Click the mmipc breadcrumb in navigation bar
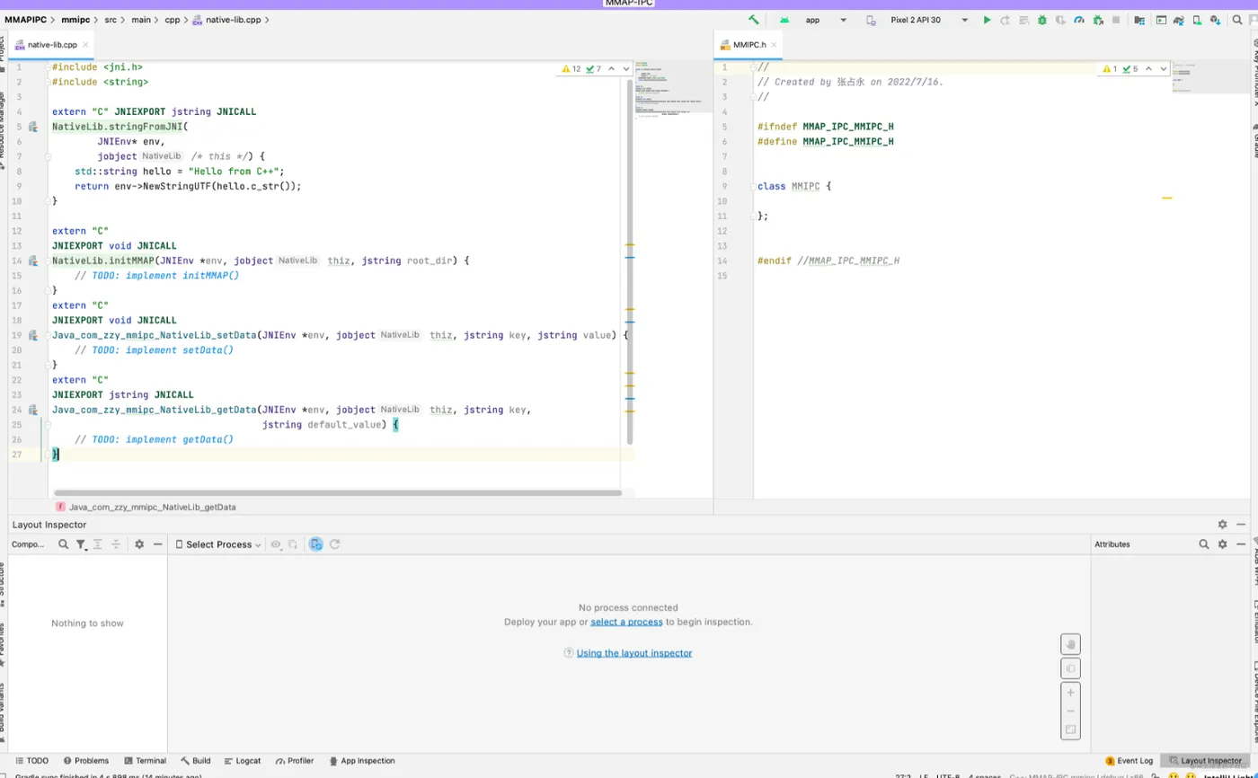Image resolution: width=1258 pixels, height=778 pixels. pyautogui.click(x=75, y=19)
